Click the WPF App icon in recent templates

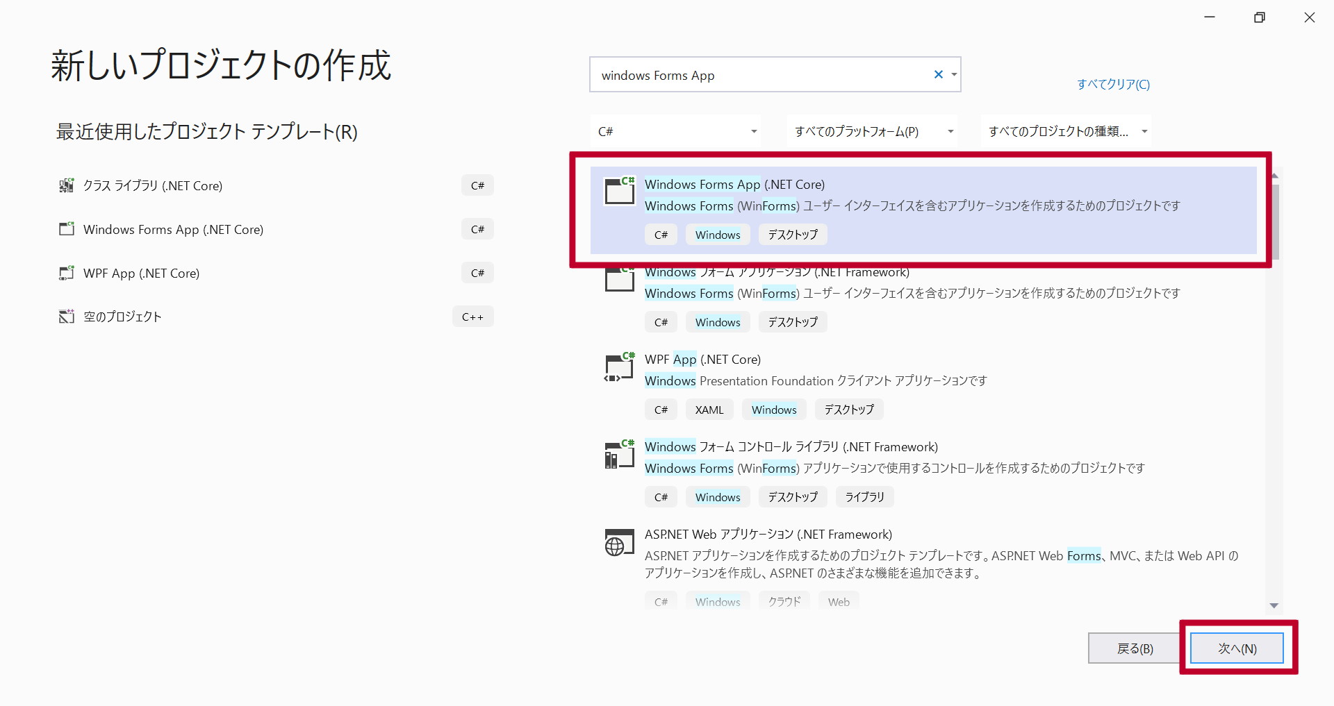66,273
